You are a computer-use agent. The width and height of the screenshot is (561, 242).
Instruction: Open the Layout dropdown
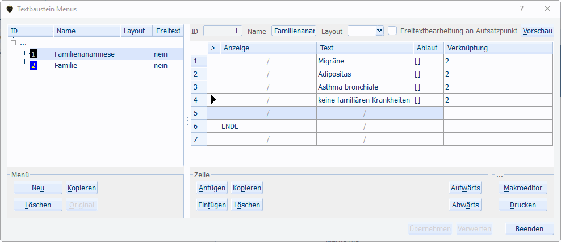[380, 31]
